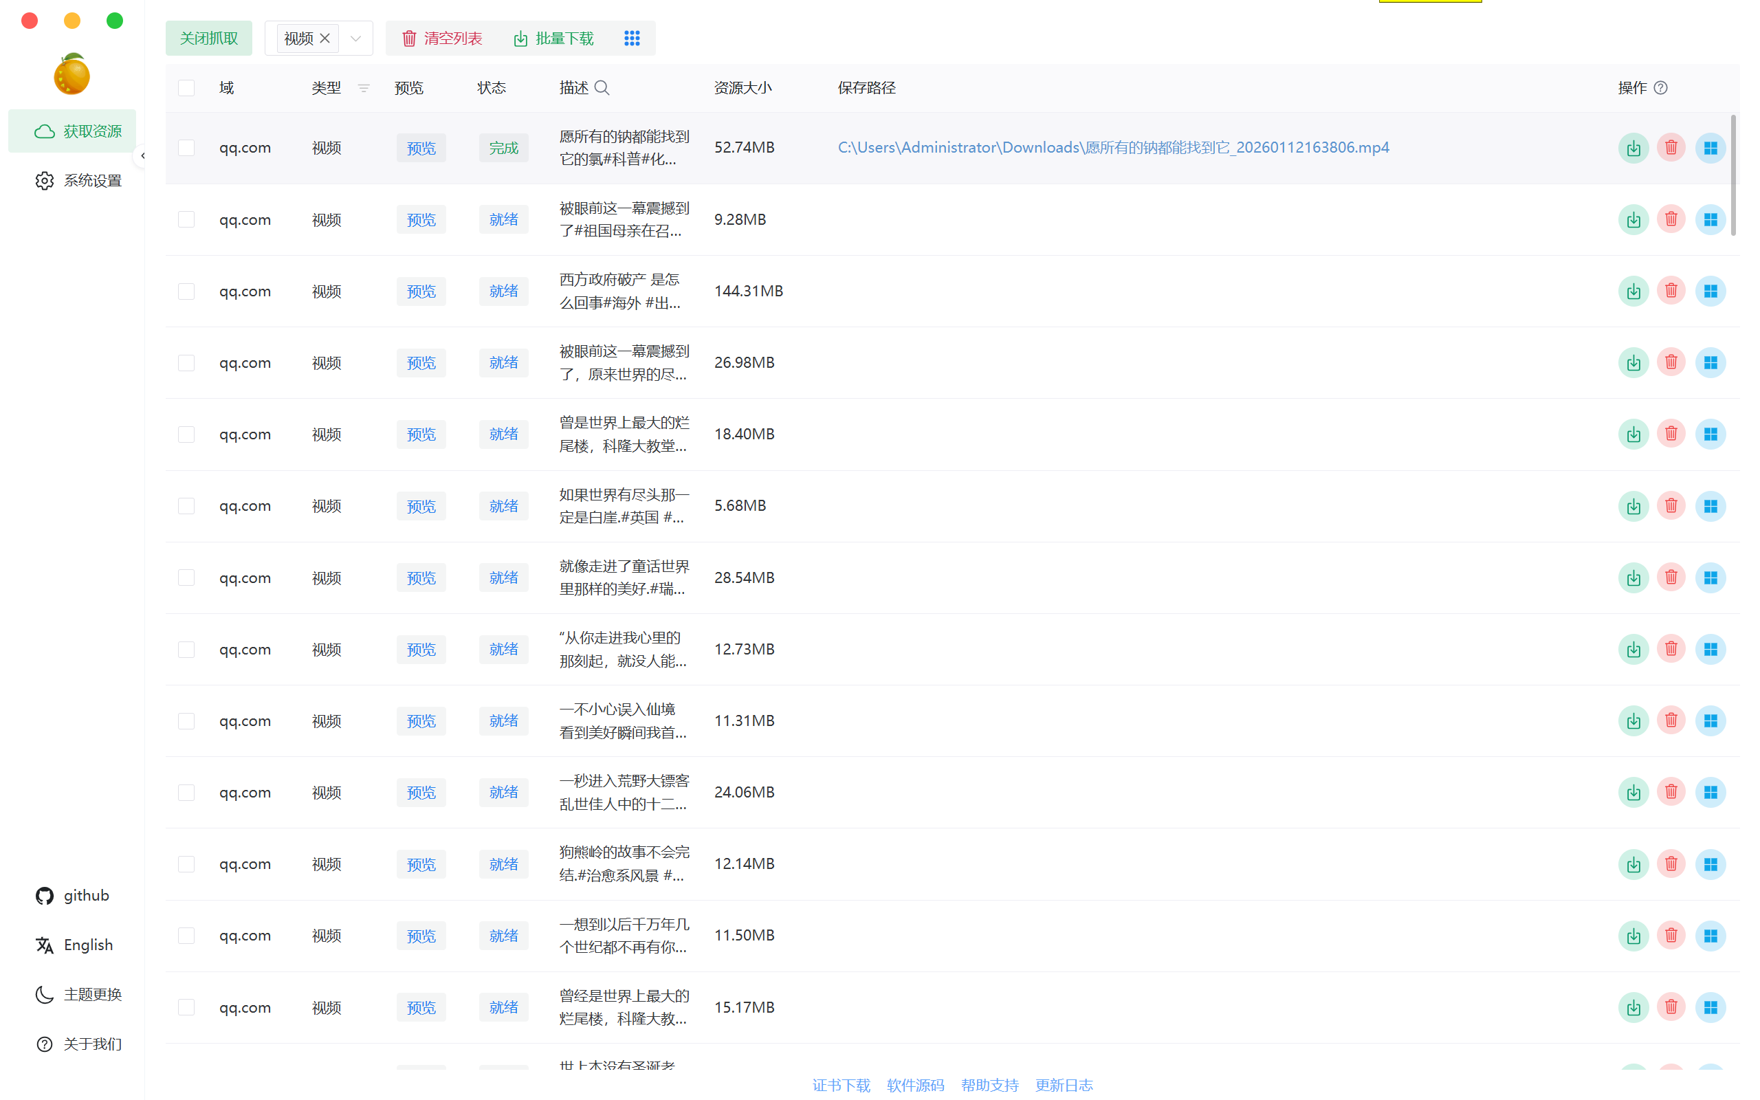Collapse the sidebar with the arrow handle
The height and width of the screenshot is (1100, 1760).
point(142,155)
